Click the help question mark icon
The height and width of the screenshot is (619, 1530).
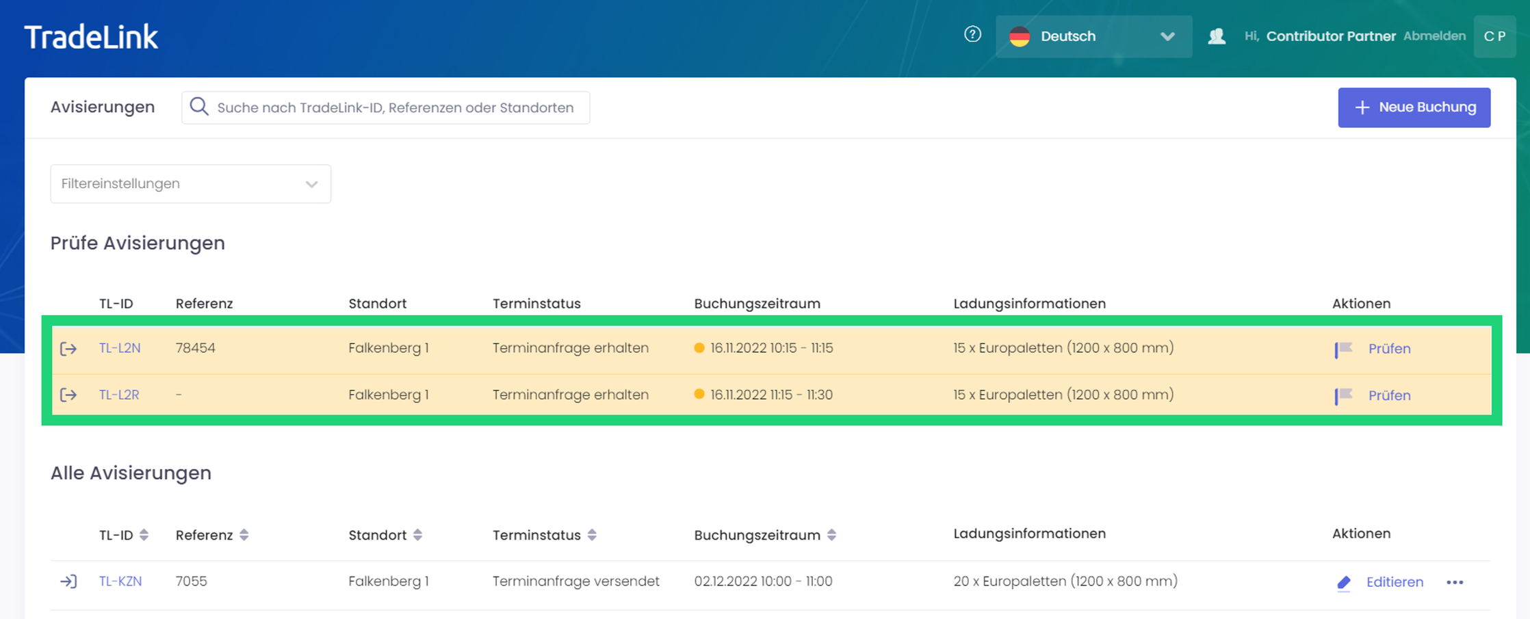[972, 34]
